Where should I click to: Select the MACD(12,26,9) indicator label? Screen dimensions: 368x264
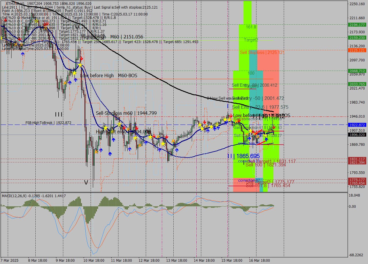[x=33, y=196]
